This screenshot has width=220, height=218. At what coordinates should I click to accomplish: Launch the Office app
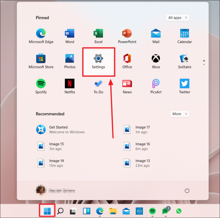127,61
